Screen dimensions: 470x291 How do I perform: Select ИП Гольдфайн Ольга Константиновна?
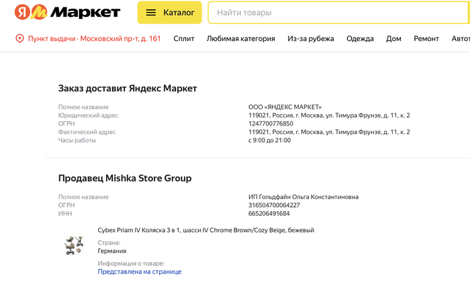click(303, 197)
